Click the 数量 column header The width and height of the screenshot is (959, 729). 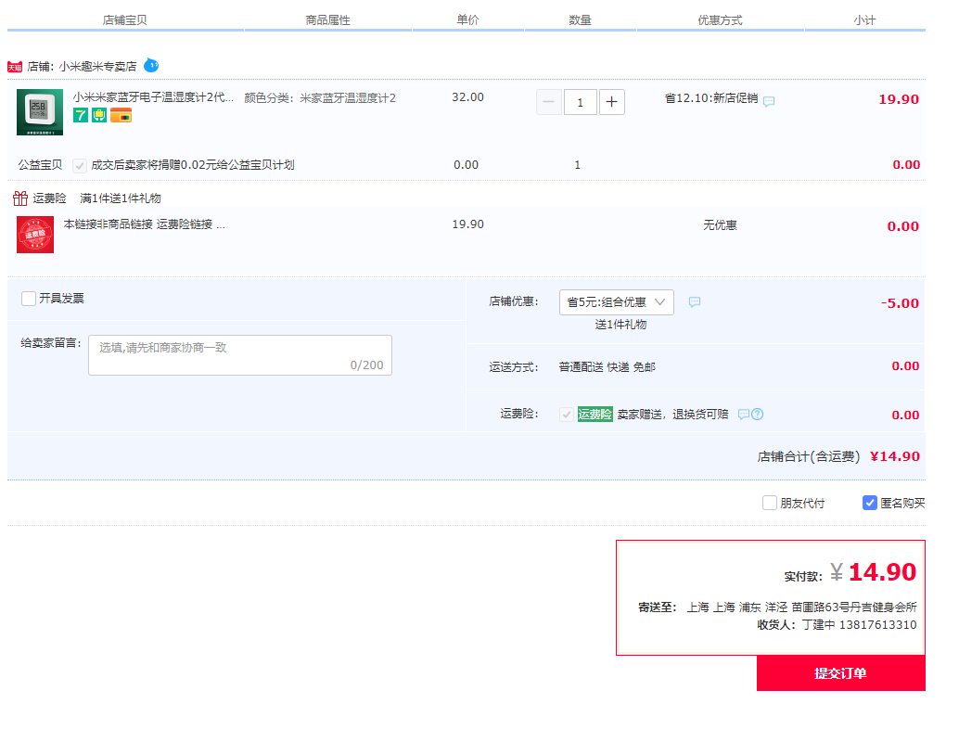(580, 20)
